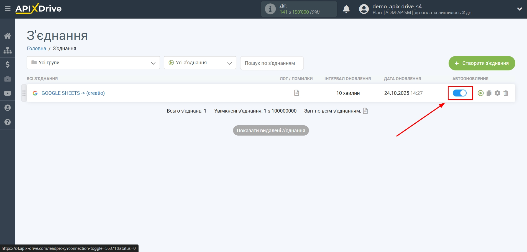
Task: Open the help question mark icon
Action: tap(7, 122)
